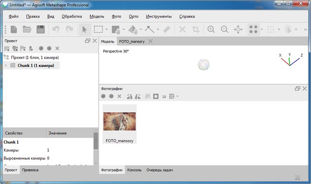Select the Rectangle selection tool
The width and height of the screenshot is (311, 184).
(x=98, y=30)
